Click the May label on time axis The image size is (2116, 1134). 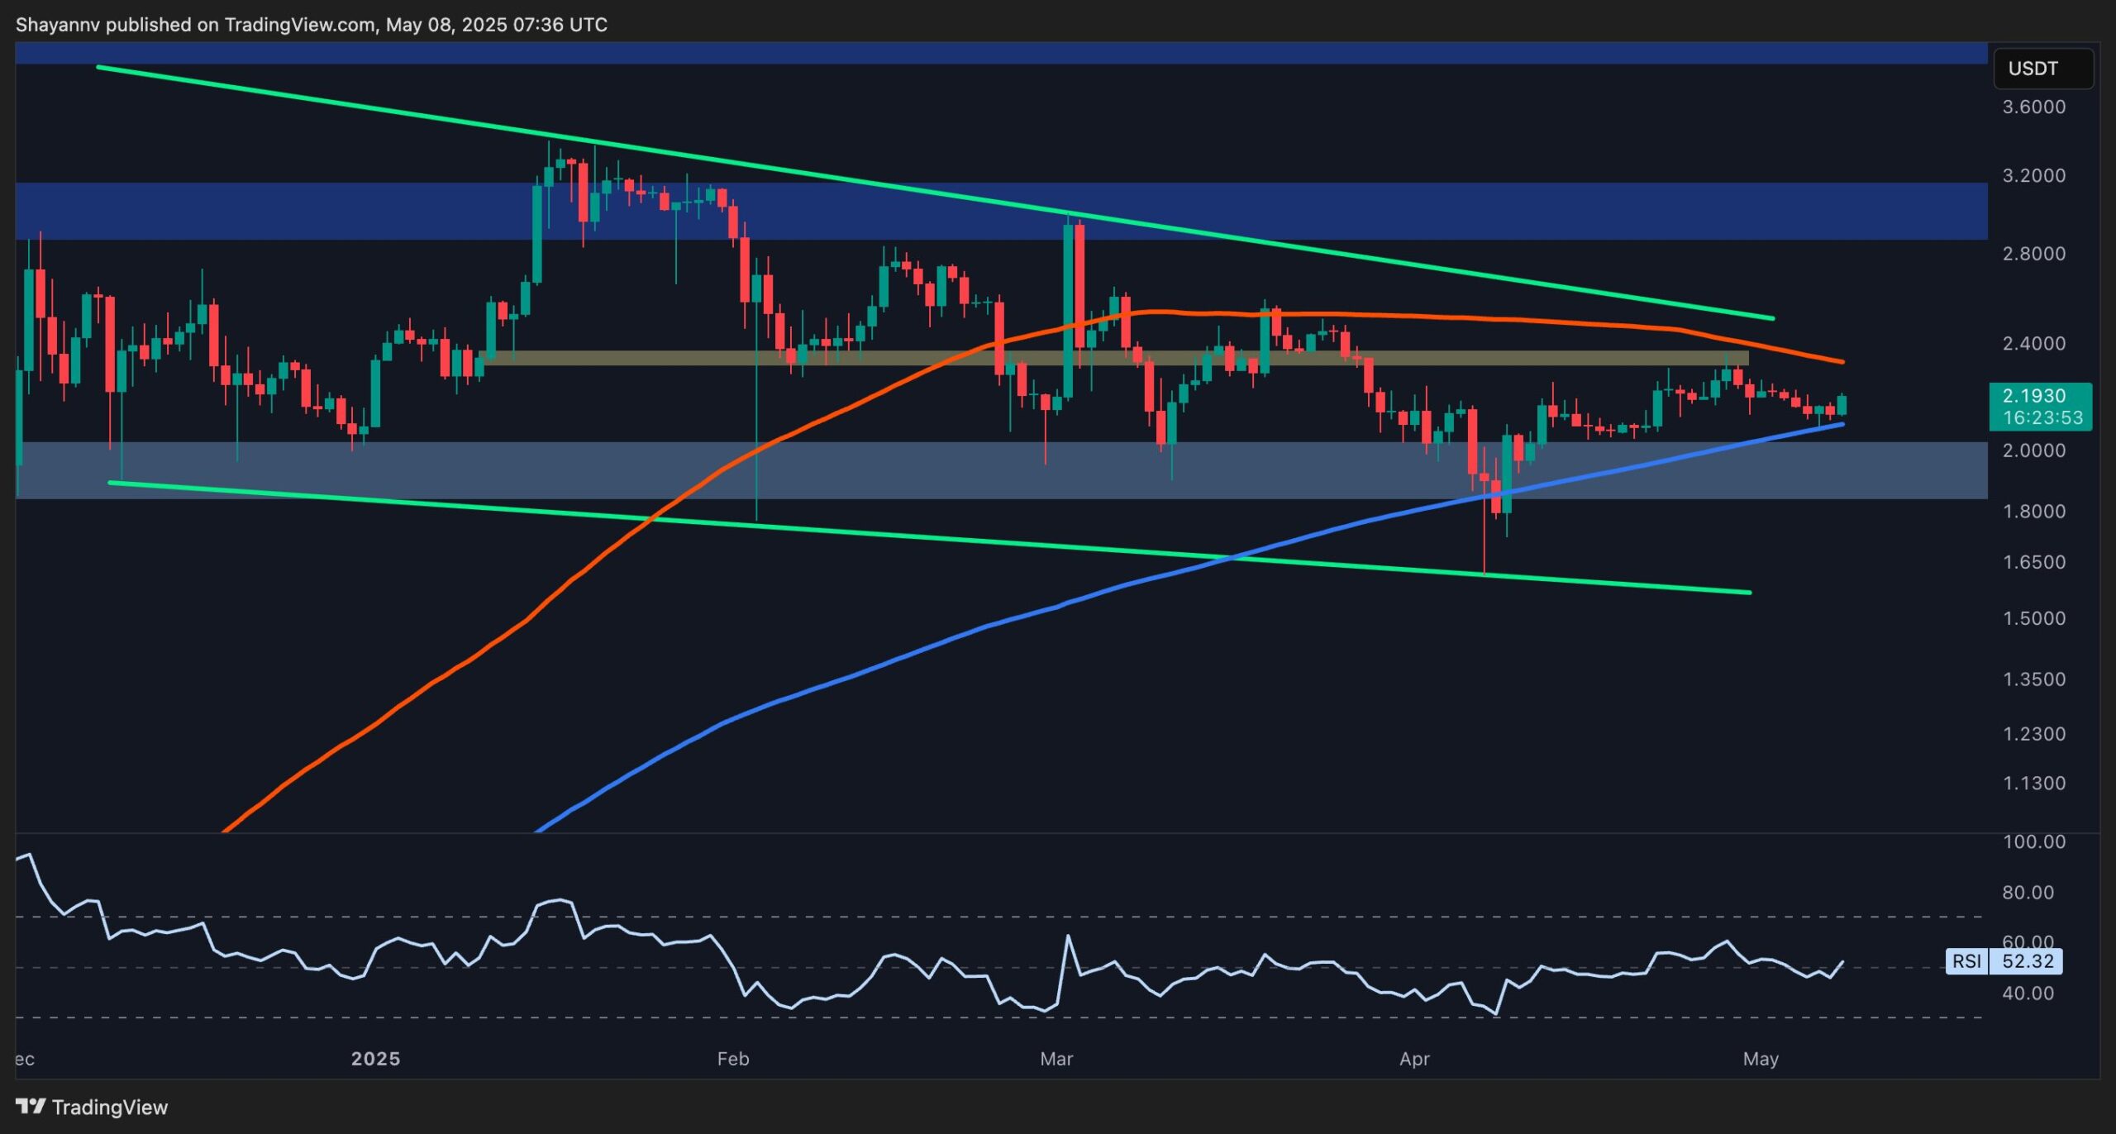[1760, 1059]
